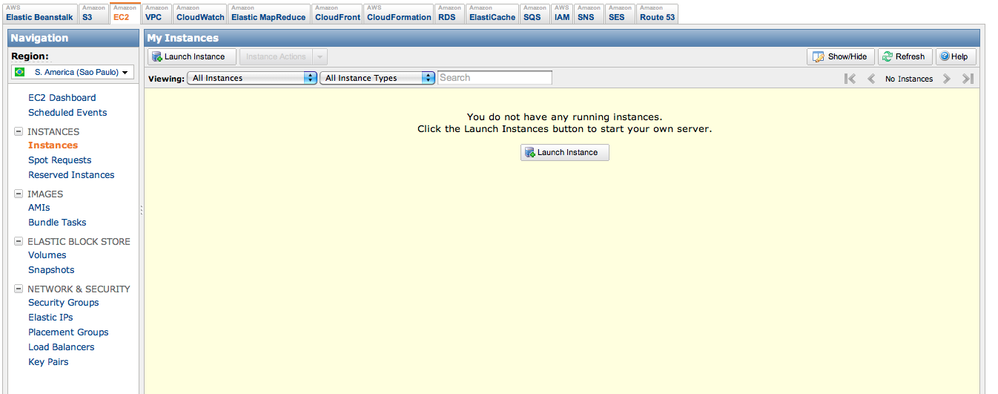Viewport: 998px width, 394px height.
Task: Open Elastic IPs page
Action: pyautogui.click(x=50, y=317)
